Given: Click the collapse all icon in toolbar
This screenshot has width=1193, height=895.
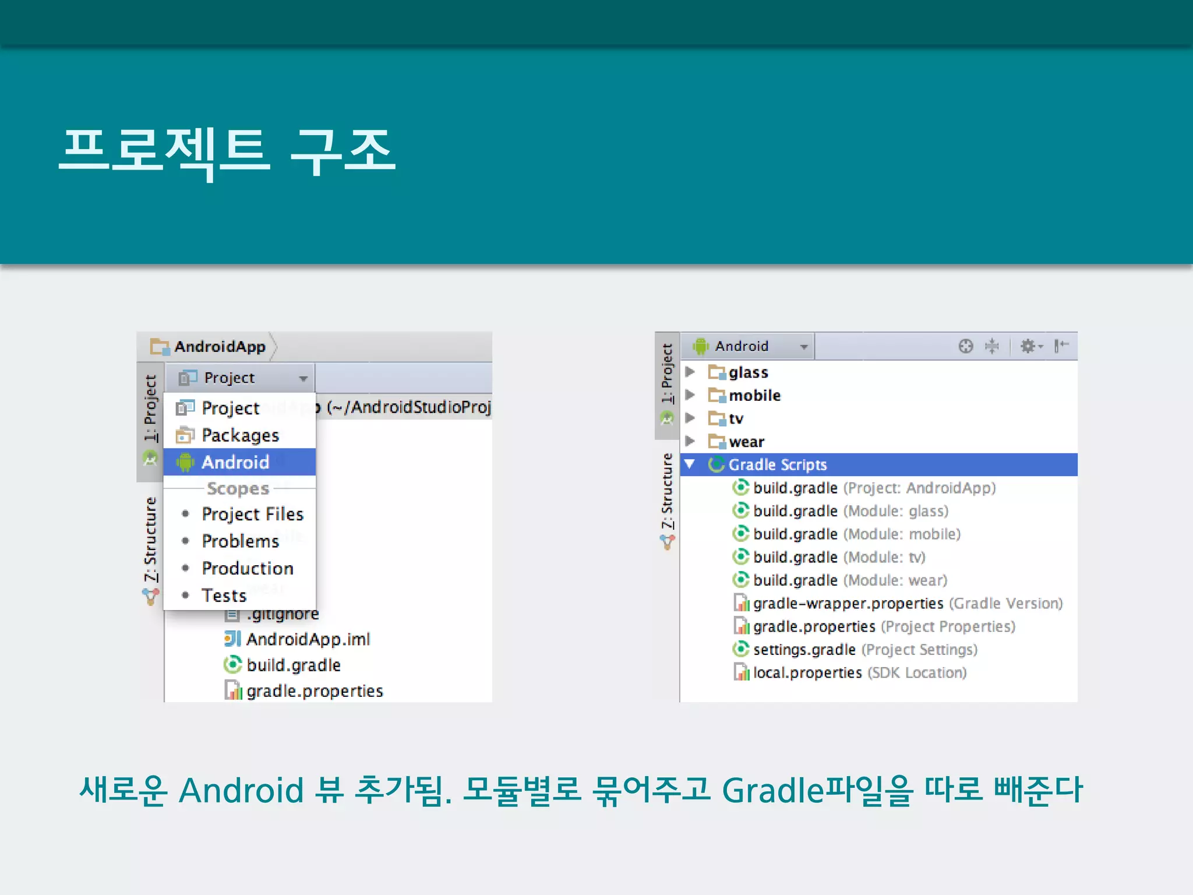Looking at the screenshot, I should coord(991,346).
